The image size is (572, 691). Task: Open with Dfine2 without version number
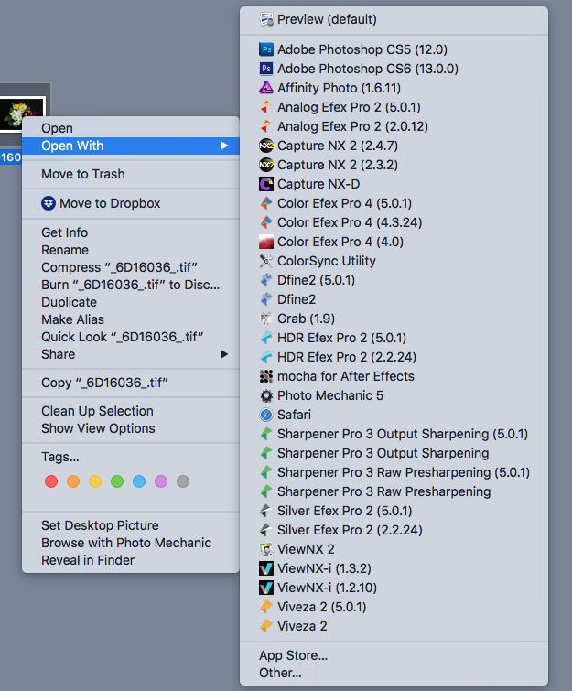(x=394, y=299)
